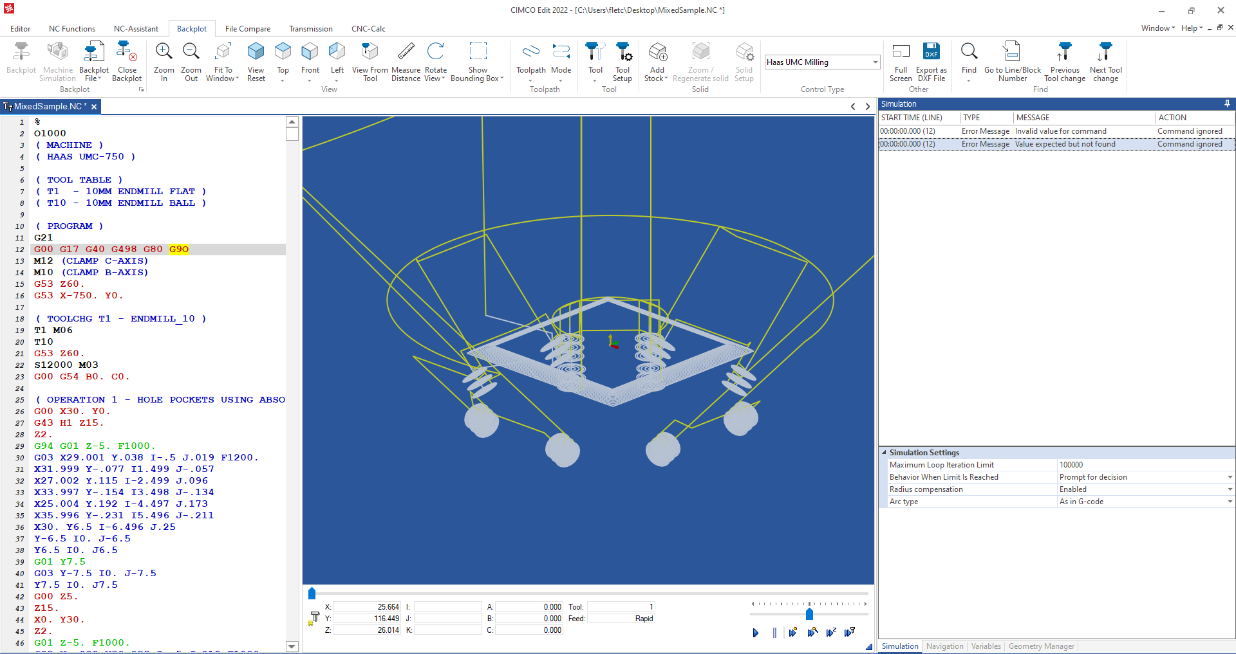Switch to the Top view
1236x654 pixels.
pyautogui.click(x=283, y=62)
